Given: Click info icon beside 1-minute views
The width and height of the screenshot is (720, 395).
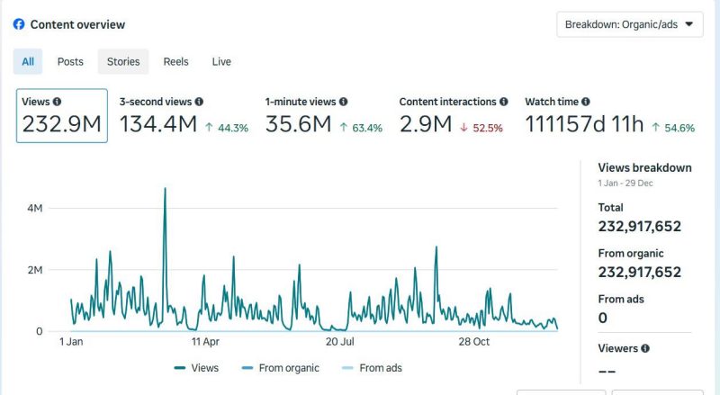Looking at the screenshot, I should tap(343, 103).
